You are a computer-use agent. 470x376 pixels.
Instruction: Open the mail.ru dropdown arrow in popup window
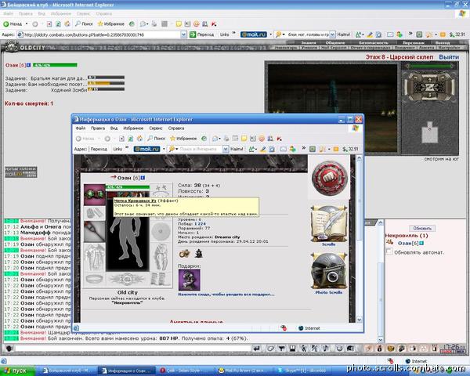click(x=164, y=149)
